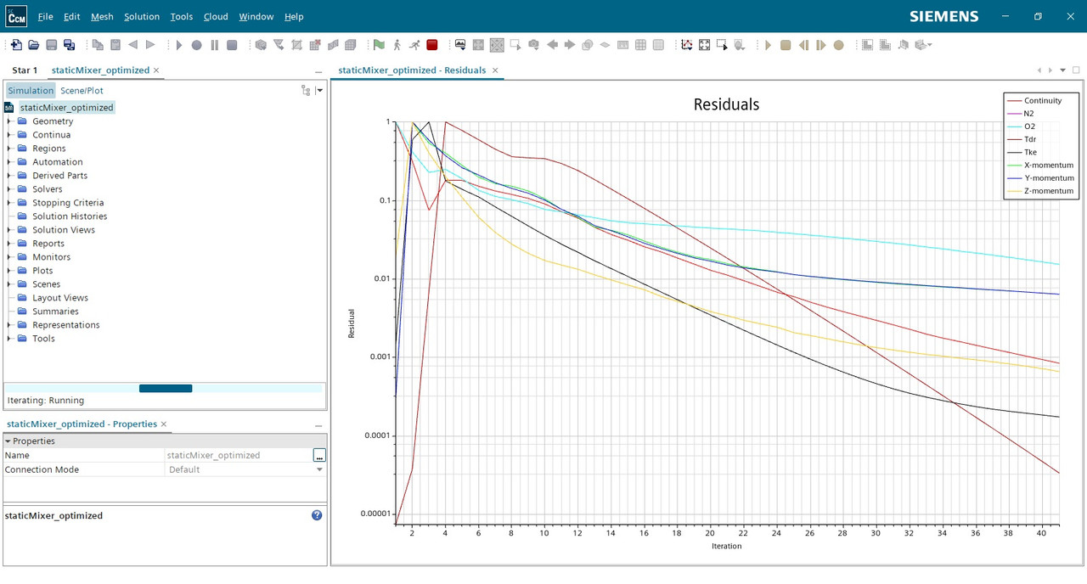Expand the Stopping Criteria node

(x=9, y=203)
